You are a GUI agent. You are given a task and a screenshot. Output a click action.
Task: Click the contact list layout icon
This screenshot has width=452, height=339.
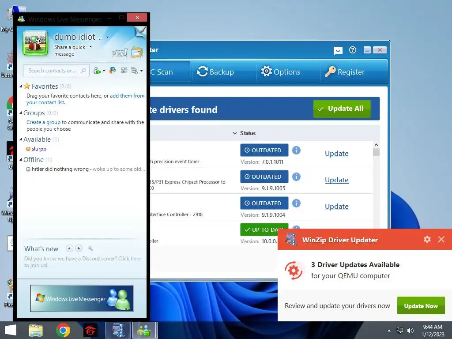(124, 70)
